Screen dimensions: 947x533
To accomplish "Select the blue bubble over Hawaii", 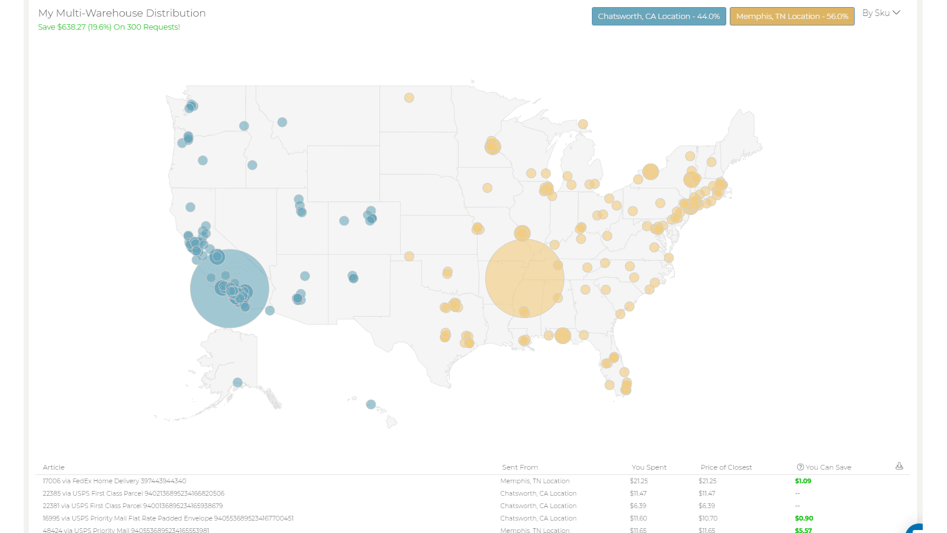I will 371,404.
